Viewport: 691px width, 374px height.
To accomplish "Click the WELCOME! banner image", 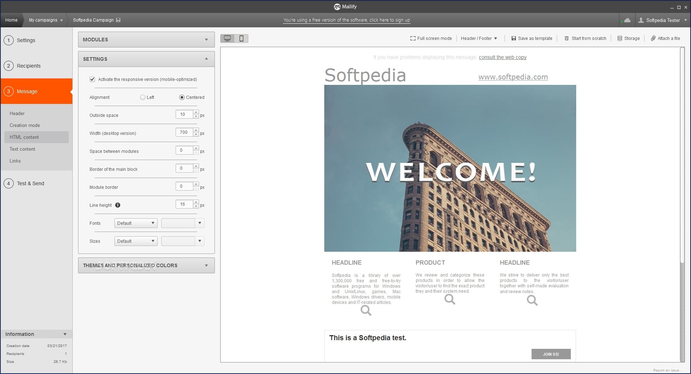I will (450, 168).
